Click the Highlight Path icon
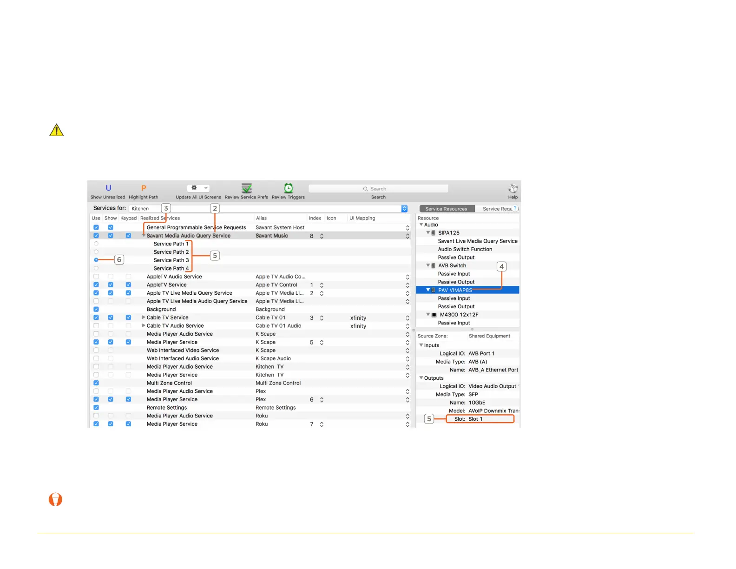 coord(144,188)
